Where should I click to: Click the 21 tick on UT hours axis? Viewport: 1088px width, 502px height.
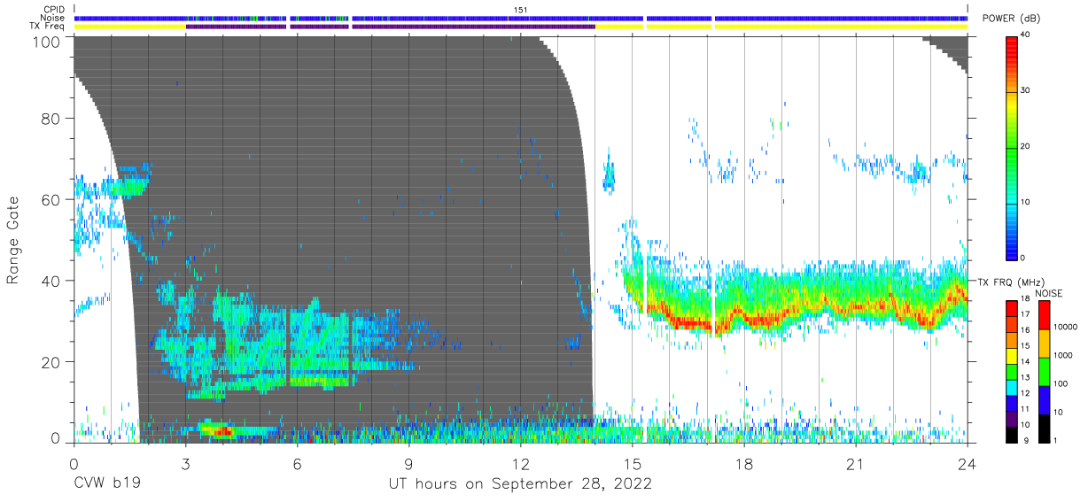(x=856, y=464)
